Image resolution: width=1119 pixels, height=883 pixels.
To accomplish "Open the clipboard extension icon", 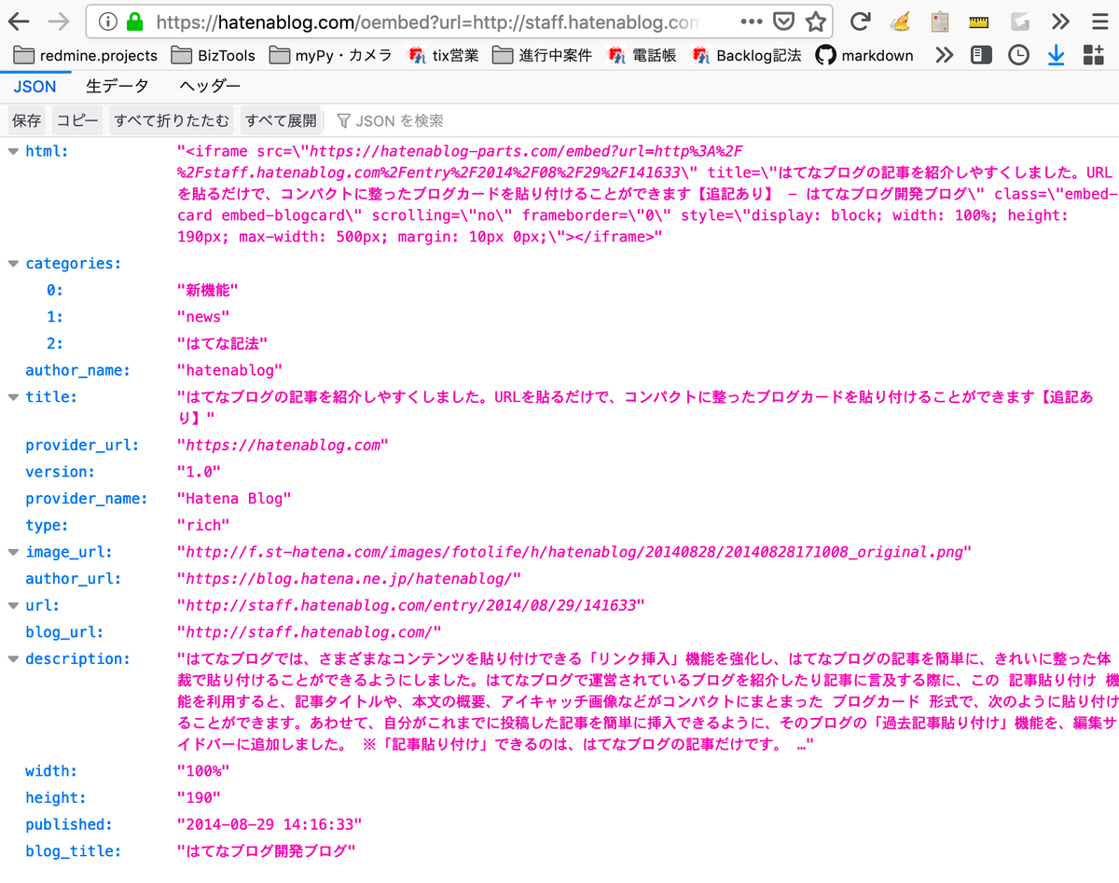I will click(940, 21).
